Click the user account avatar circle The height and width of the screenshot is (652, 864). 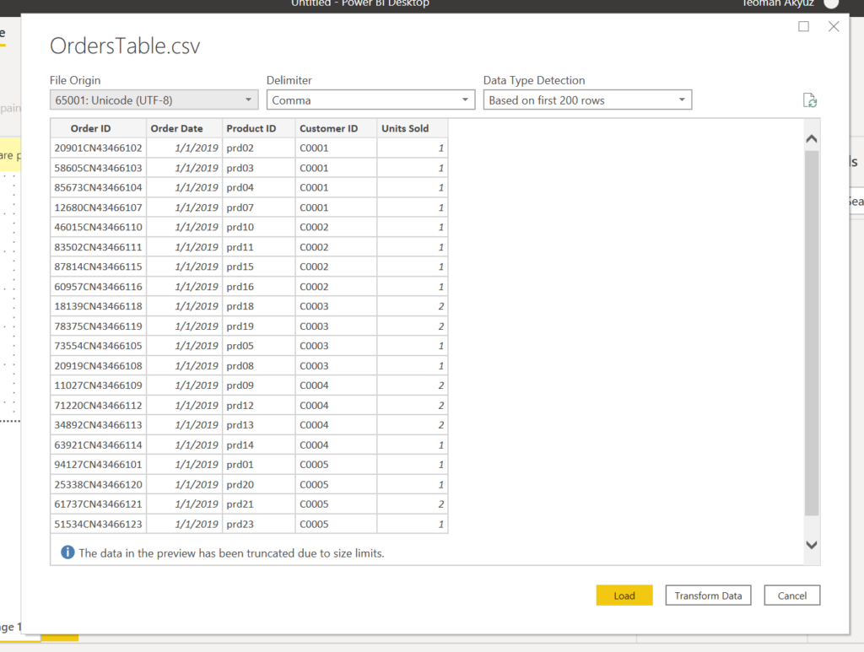(x=831, y=3)
